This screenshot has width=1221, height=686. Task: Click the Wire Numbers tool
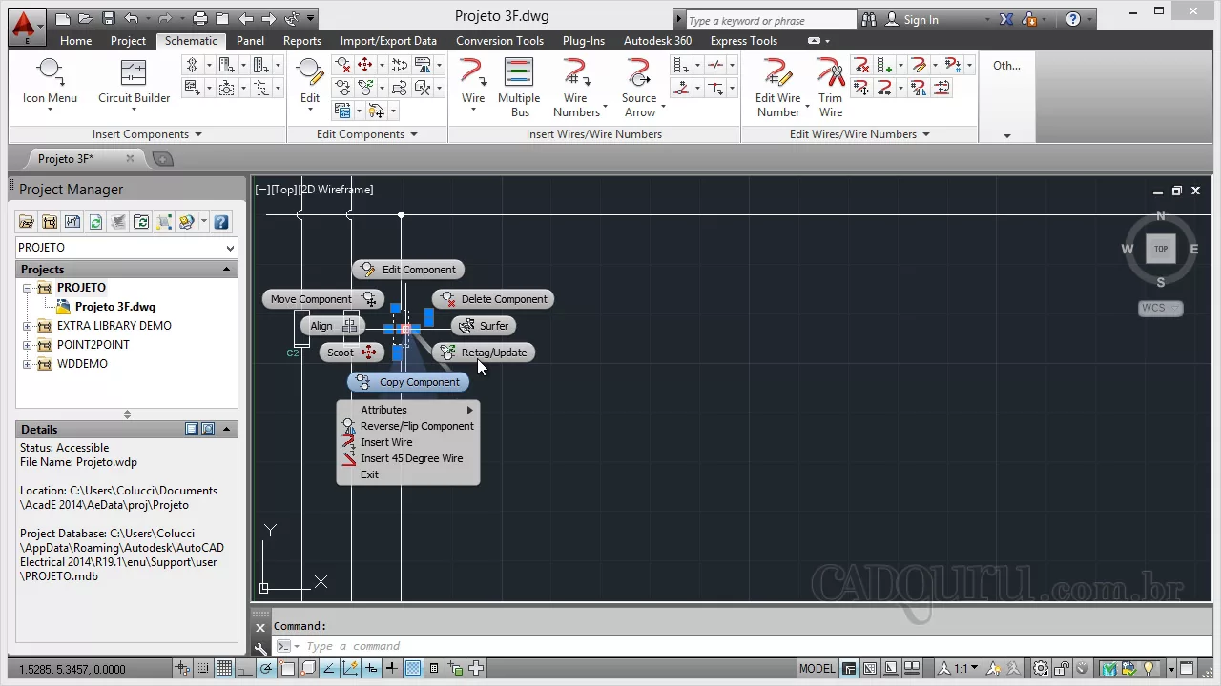pos(576,88)
